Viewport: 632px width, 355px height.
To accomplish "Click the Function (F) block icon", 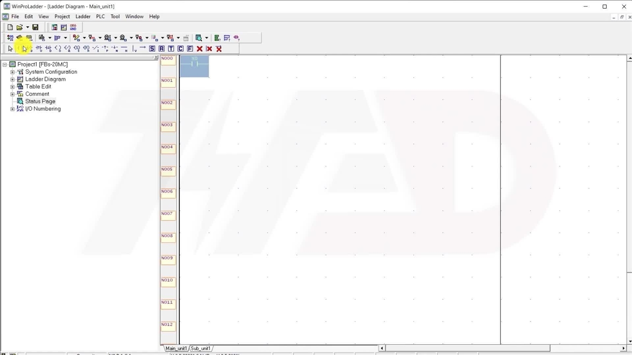I will click(190, 49).
